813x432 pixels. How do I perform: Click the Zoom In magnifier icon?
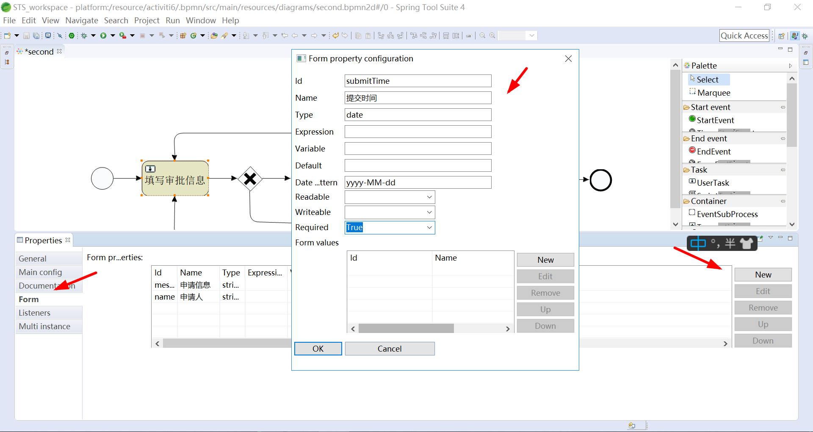[492, 36]
